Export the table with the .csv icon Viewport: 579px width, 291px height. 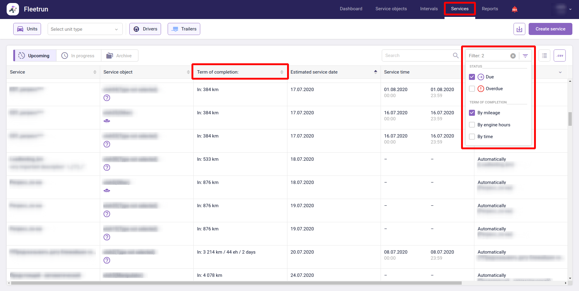point(560,55)
